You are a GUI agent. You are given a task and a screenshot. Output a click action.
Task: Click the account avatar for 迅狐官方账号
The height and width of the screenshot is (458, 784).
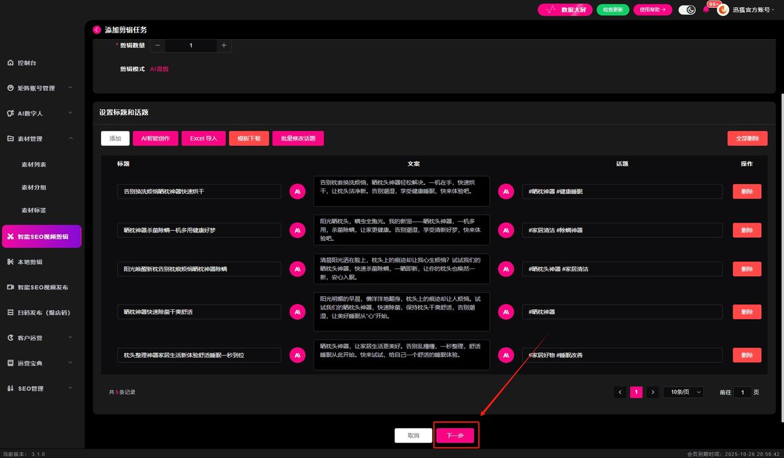tap(723, 10)
